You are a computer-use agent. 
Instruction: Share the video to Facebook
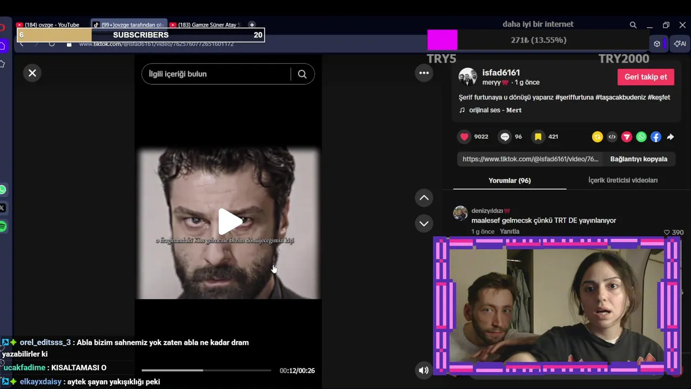point(655,137)
